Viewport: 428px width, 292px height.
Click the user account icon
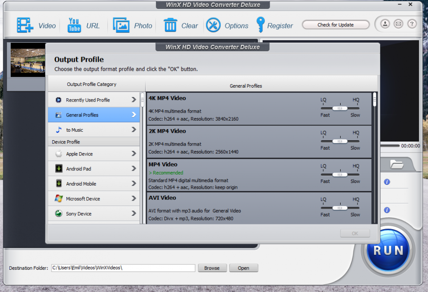385,24
